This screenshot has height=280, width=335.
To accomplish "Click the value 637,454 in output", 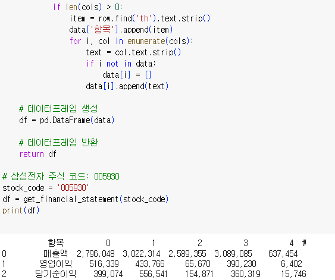I will [x=283, y=254].
